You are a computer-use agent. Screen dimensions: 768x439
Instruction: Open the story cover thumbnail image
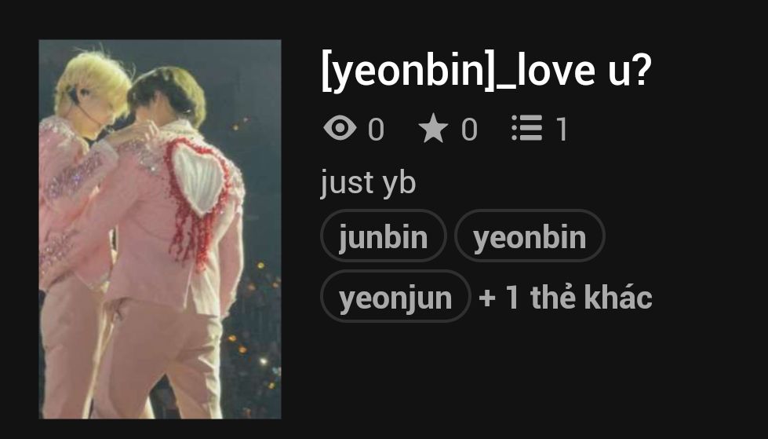[x=160, y=229]
